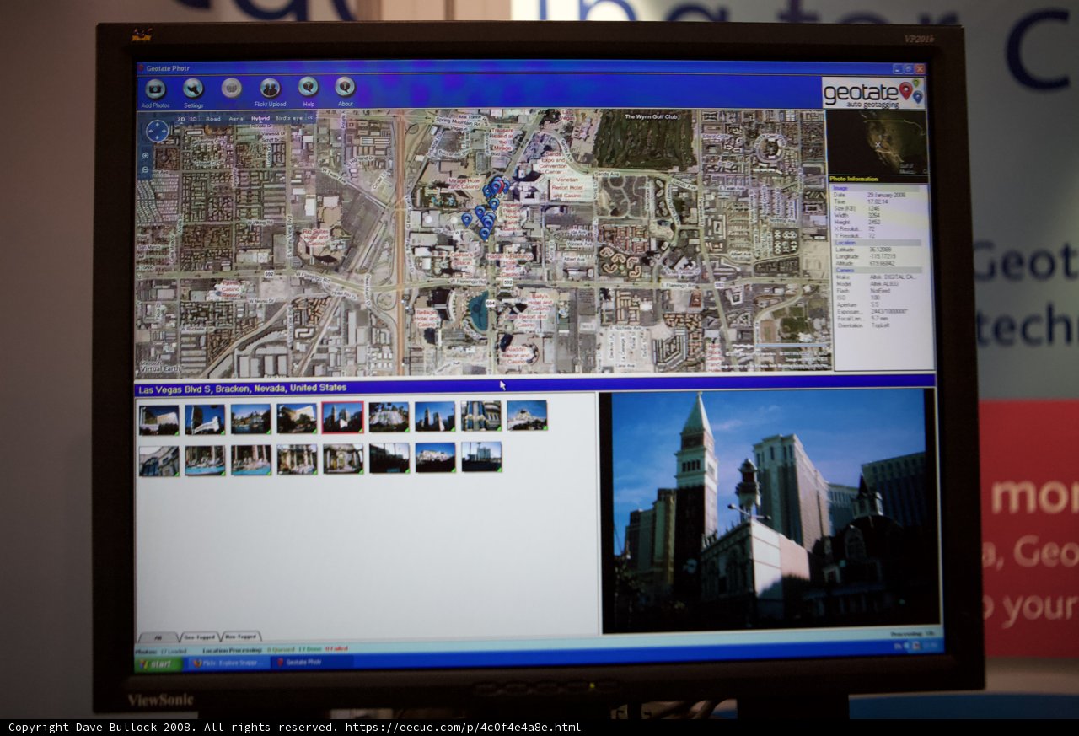The width and height of the screenshot is (1079, 736).
Task: Switch the map to 2D mode
Action: [x=180, y=120]
